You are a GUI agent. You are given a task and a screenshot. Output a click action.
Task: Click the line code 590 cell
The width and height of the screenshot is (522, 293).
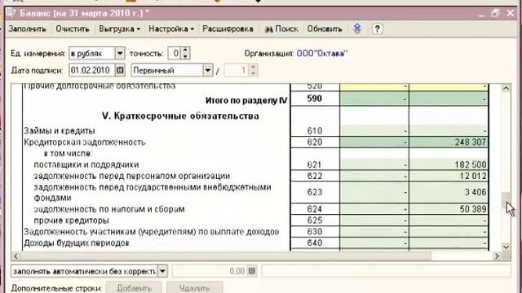[x=315, y=99]
